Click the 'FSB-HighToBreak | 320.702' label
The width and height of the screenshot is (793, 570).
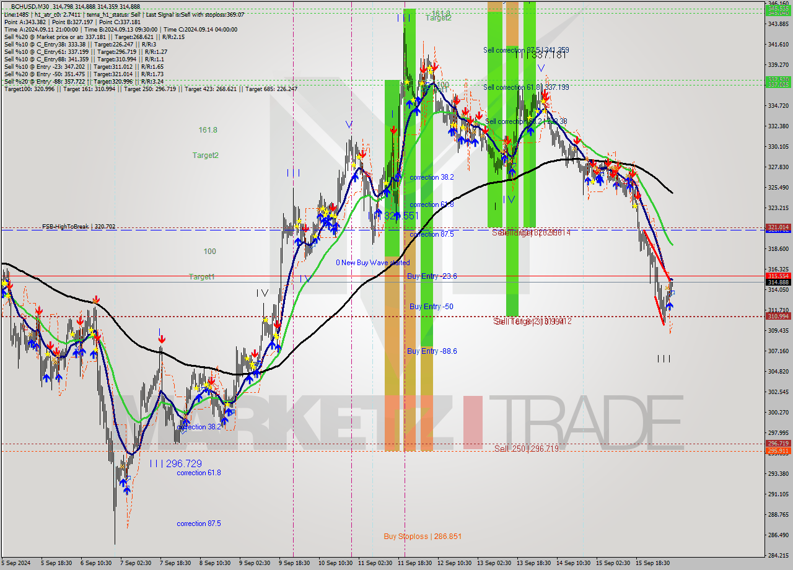(x=79, y=227)
